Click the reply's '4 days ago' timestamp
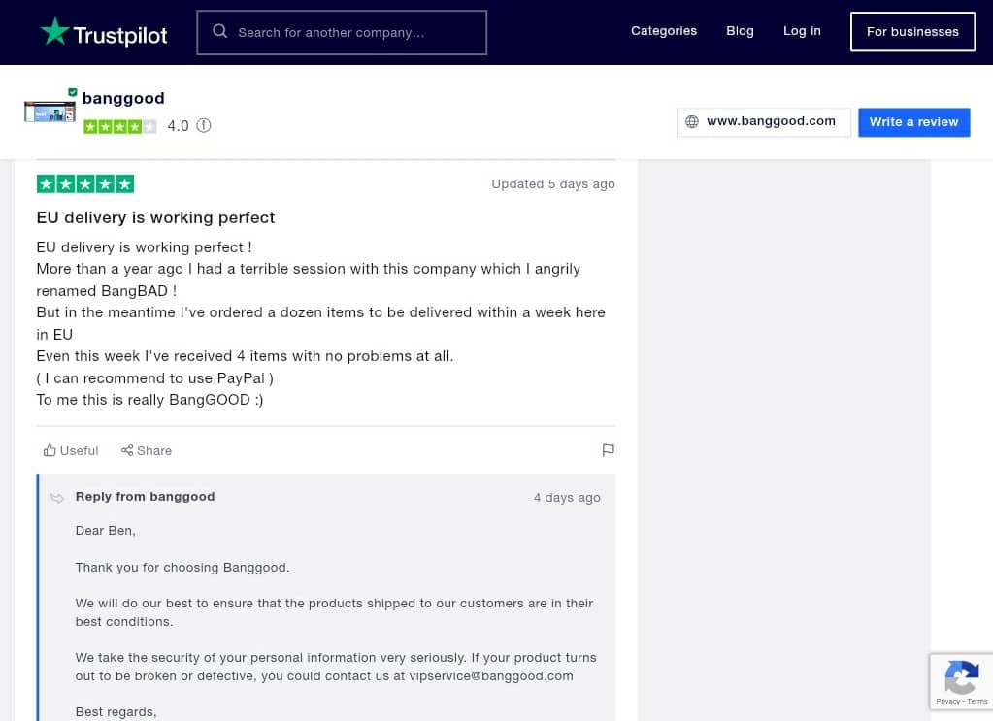 click(x=567, y=498)
